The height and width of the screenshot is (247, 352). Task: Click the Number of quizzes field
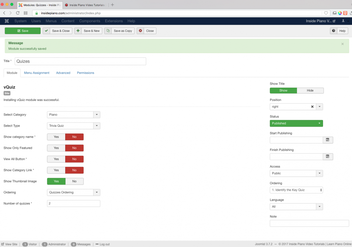tap(74, 203)
